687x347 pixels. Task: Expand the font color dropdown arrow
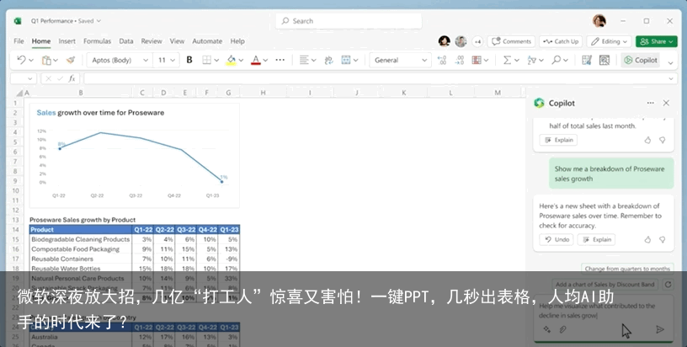(x=265, y=61)
